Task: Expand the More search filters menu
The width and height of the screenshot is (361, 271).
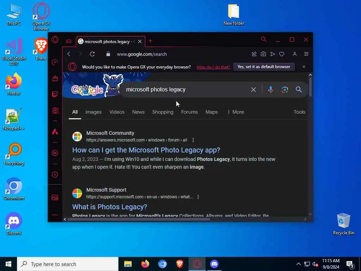Action: click(x=235, y=112)
